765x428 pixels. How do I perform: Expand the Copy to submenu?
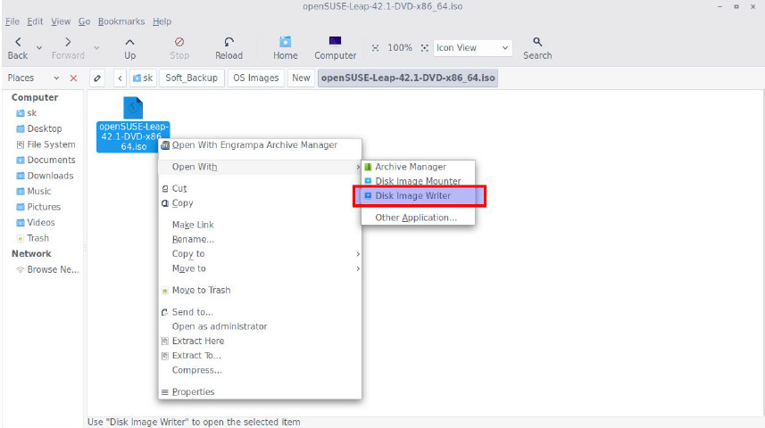pyautogui.click(x=260, y=254)
